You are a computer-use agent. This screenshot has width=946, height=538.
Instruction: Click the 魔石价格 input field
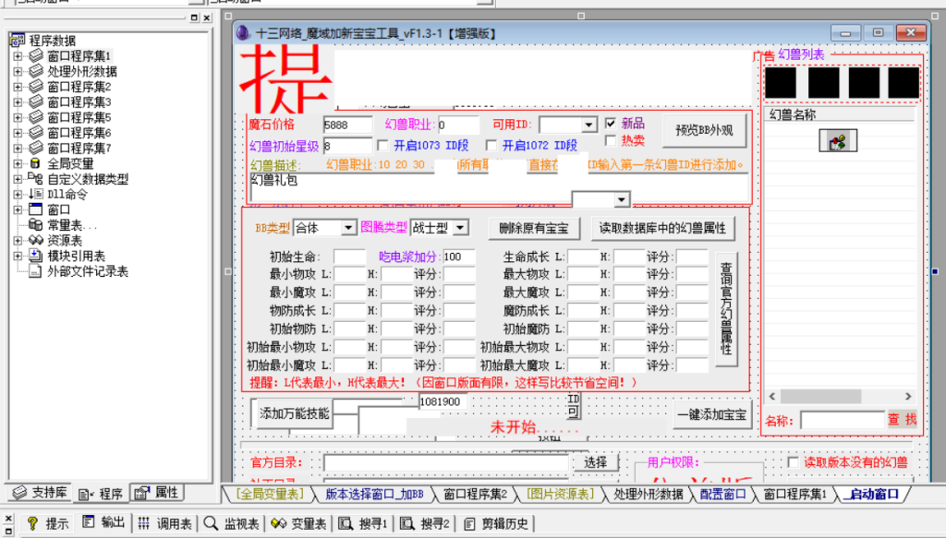[x=347, y=125]
